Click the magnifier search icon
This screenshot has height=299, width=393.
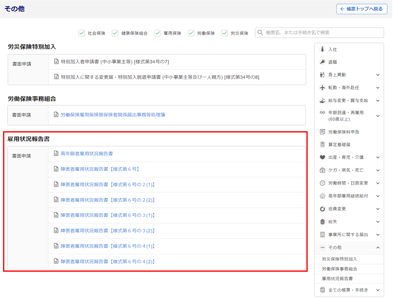[260, 33]
